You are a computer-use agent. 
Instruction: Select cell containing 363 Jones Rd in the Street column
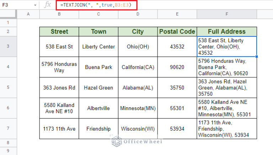click(x=59, y=87)
